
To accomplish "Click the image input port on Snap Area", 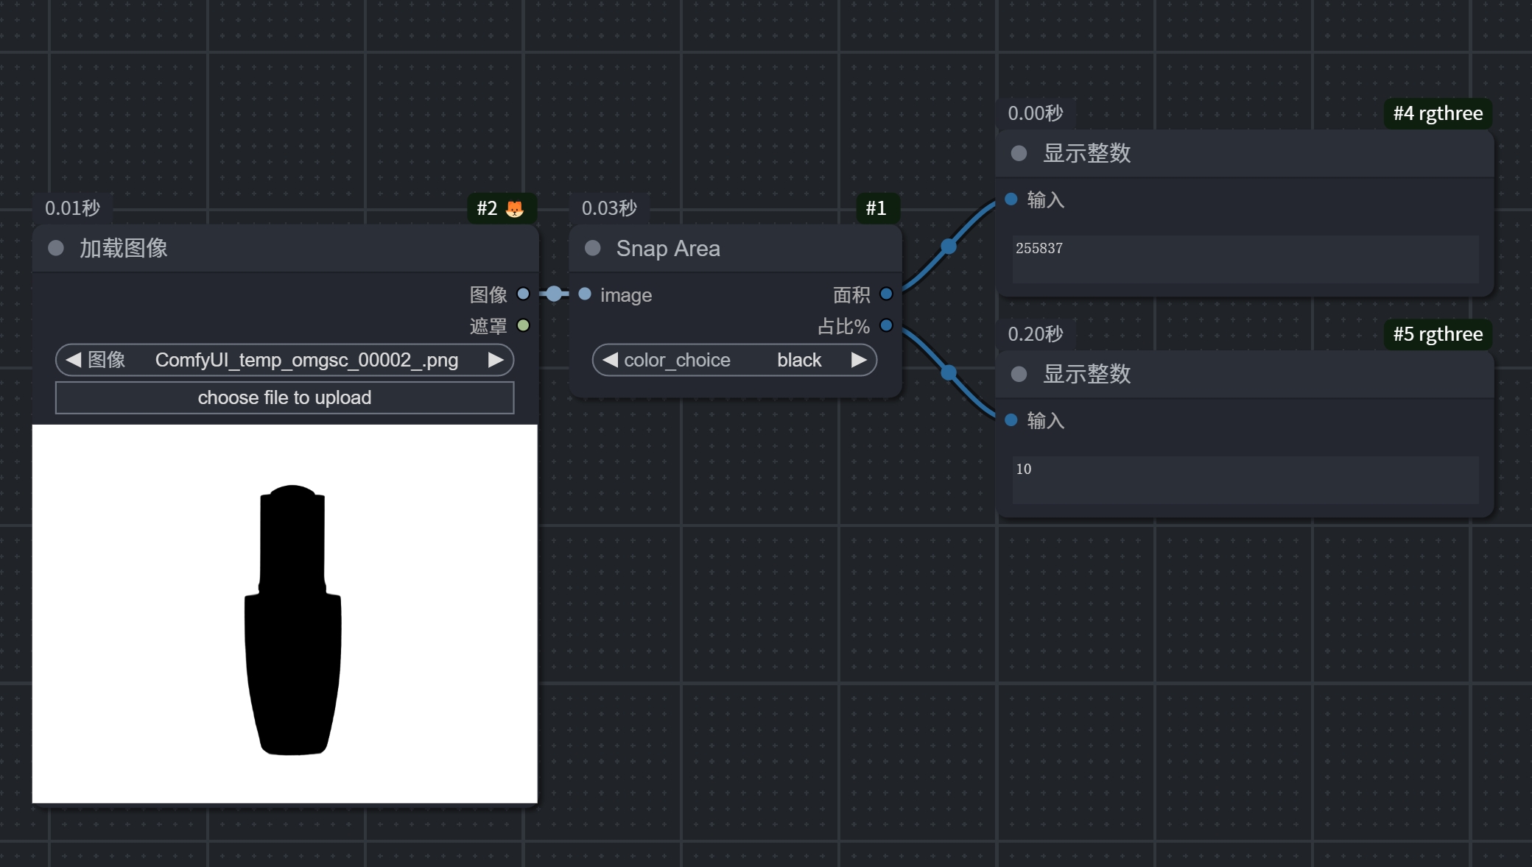I will click(x=585, y=294).
